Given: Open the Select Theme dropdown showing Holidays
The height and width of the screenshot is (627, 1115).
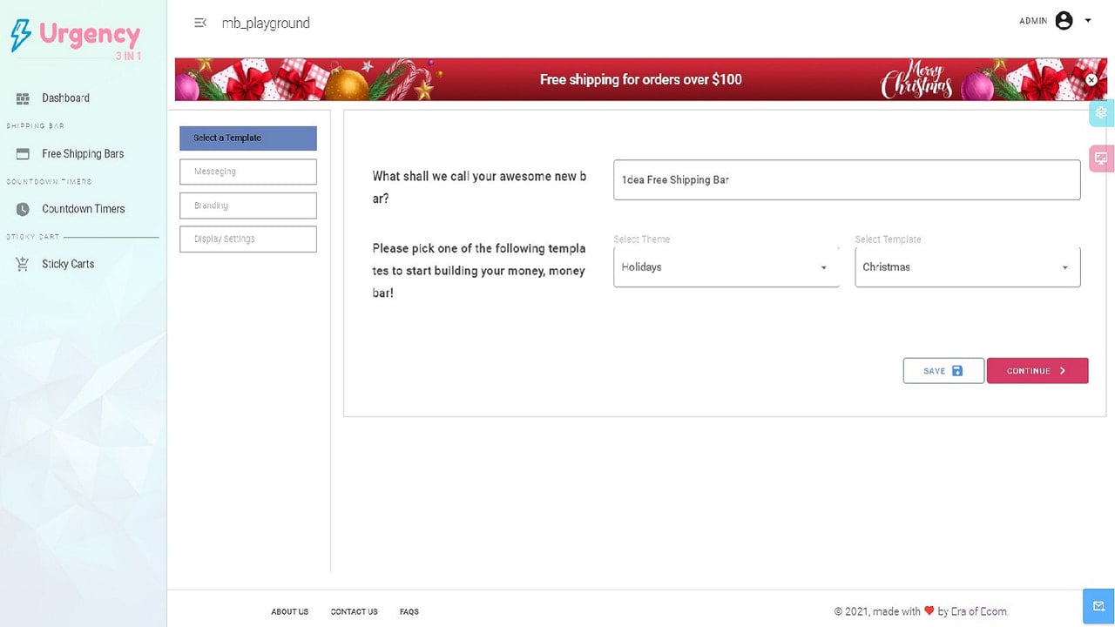Looking at the screenshot, I should [726, 267].
